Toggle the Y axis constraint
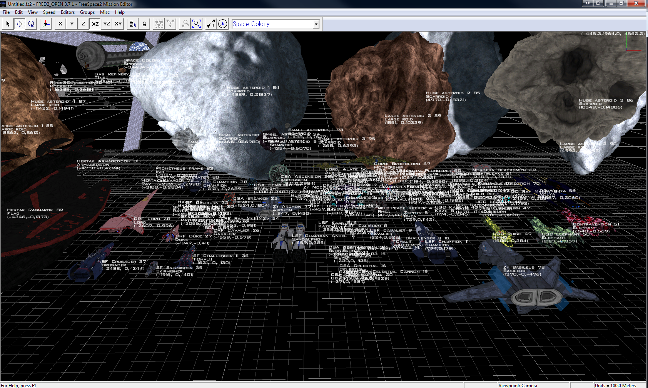 (72, 24)
